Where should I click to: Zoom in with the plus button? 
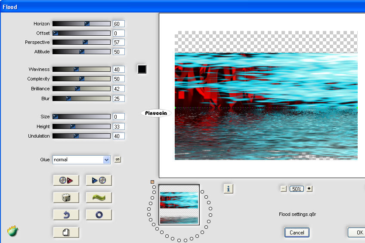(309, 188)
